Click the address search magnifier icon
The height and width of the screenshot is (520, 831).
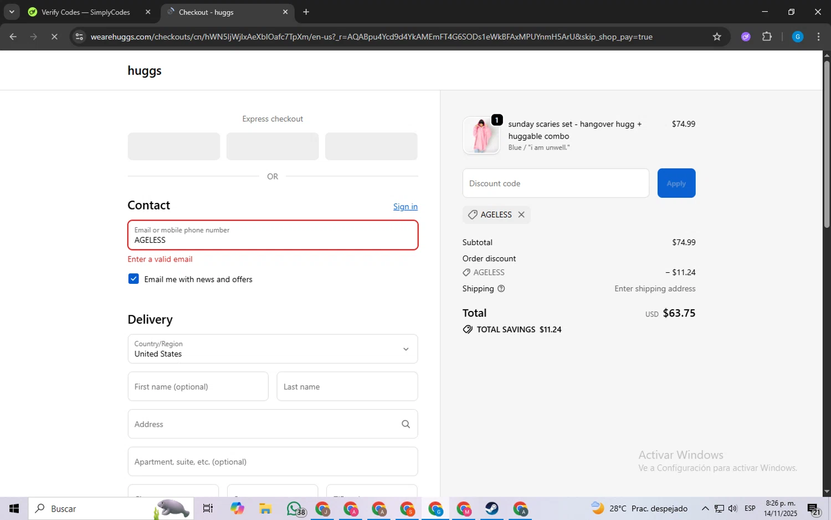coord(406,424)
